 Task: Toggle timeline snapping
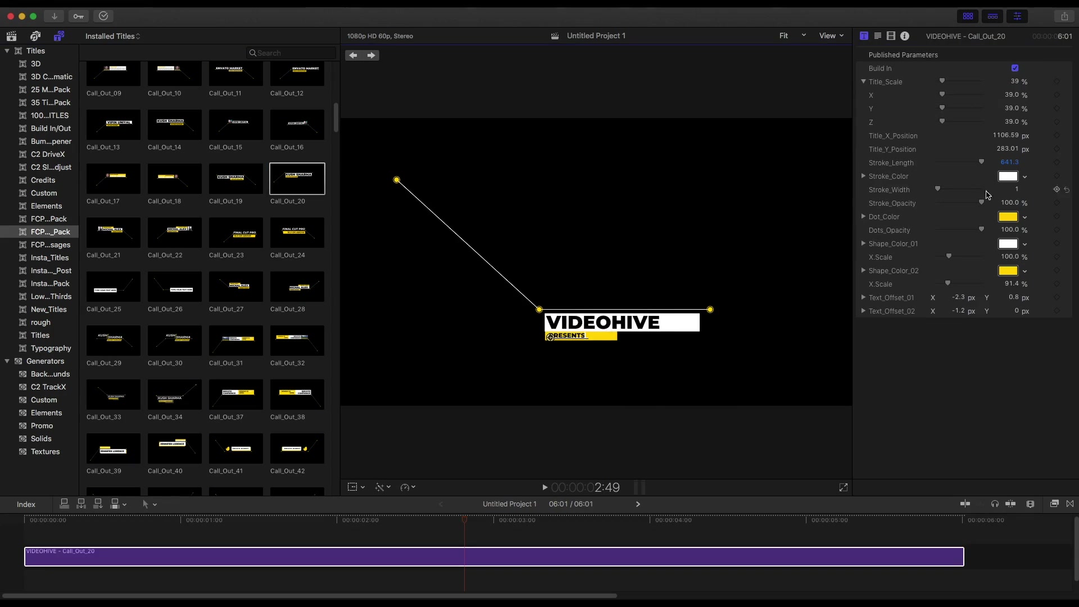click(x=1010, y=504)
